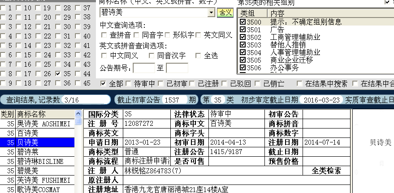Click results list scroll up arrow
This screenshot has width=394, height=193.
click(78, 113)
